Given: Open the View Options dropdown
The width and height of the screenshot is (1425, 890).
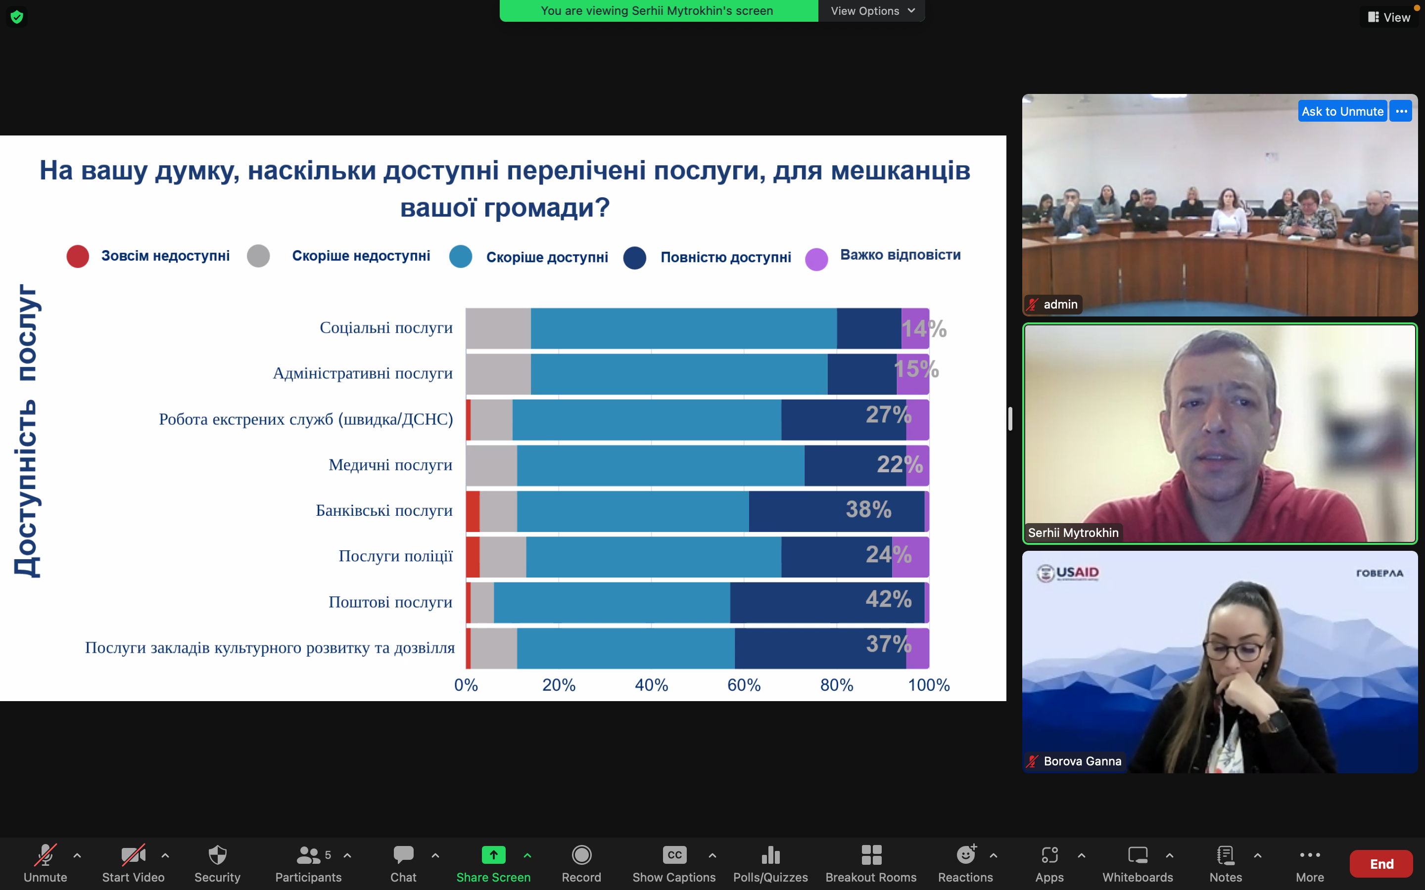Looking at the screenshot, I should click(872, 10).
